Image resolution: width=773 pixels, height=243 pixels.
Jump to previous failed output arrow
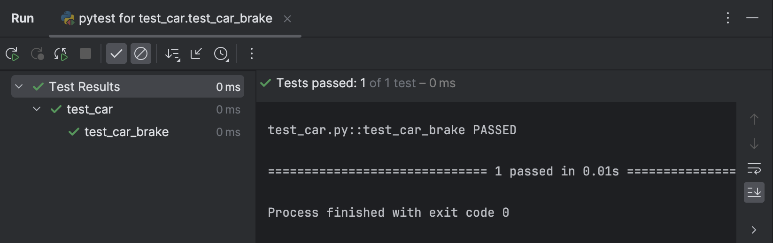tap(754, 119)
